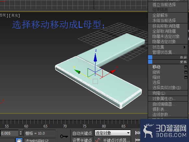The image size is (189, 142).
Task: Open 管理状态集... menu entry
Action: click(164, 53)
